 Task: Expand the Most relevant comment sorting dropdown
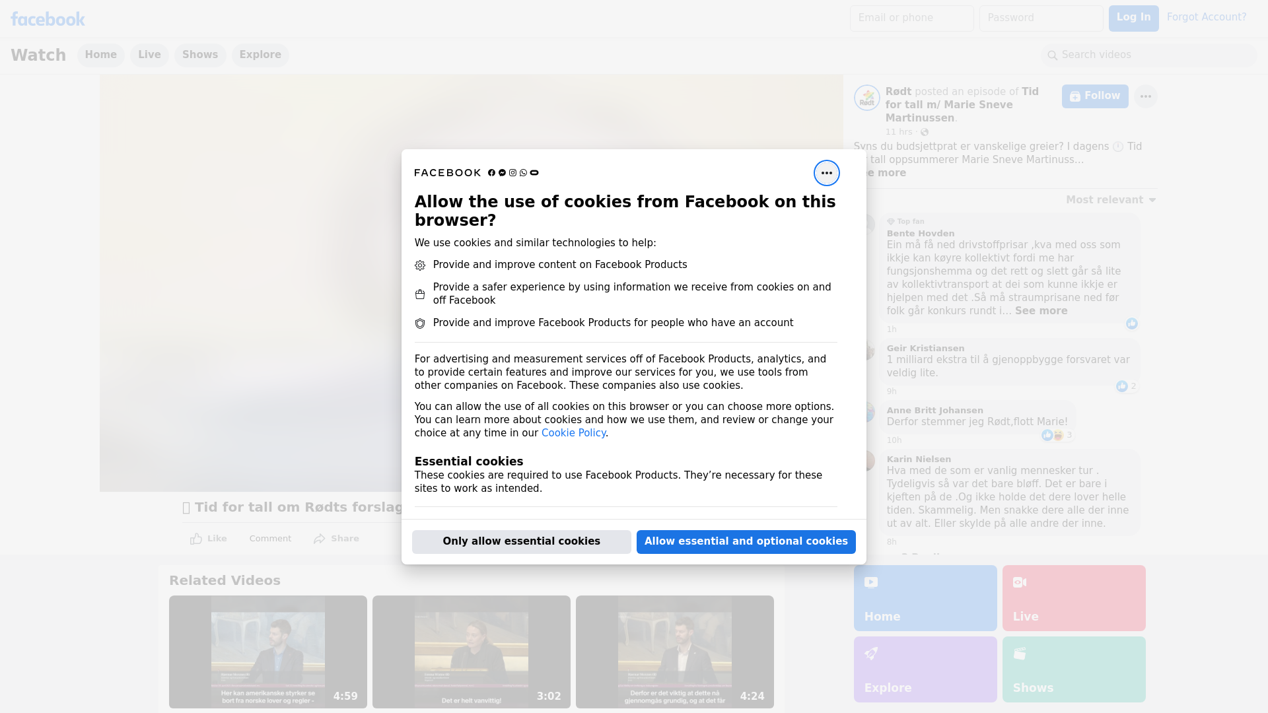(x=1111, y=200)
